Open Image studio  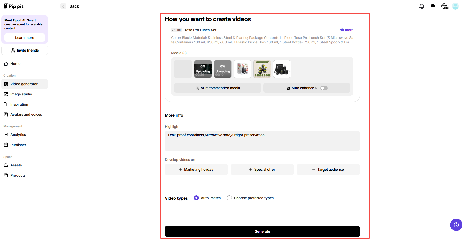(25, 94)
